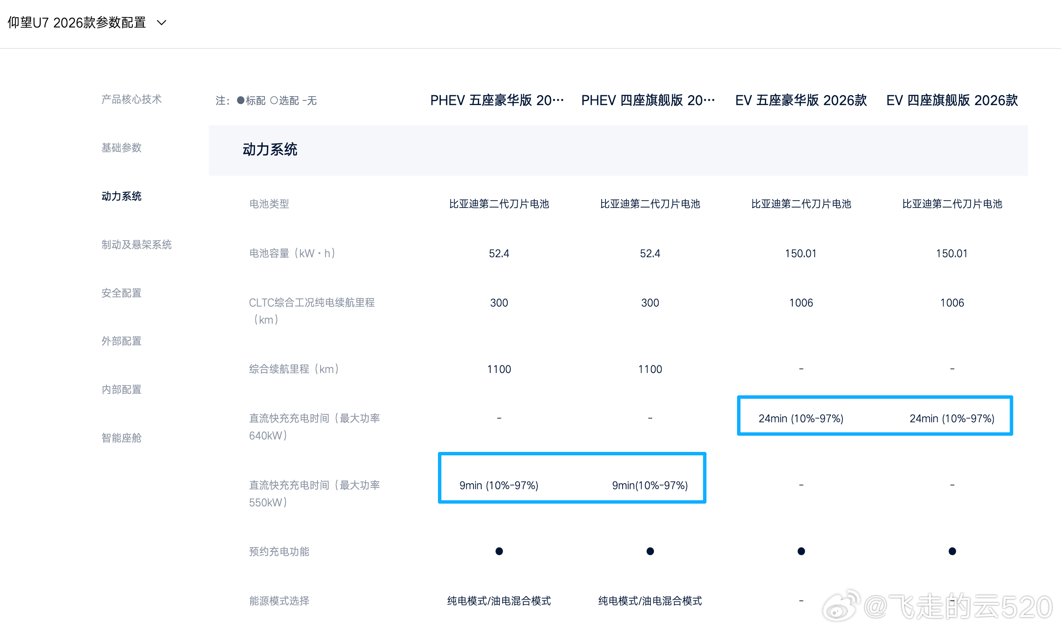Click the 标配 filled circle legend icon
The width and height of the screenshot is (1061, 632).
[241, 101]
